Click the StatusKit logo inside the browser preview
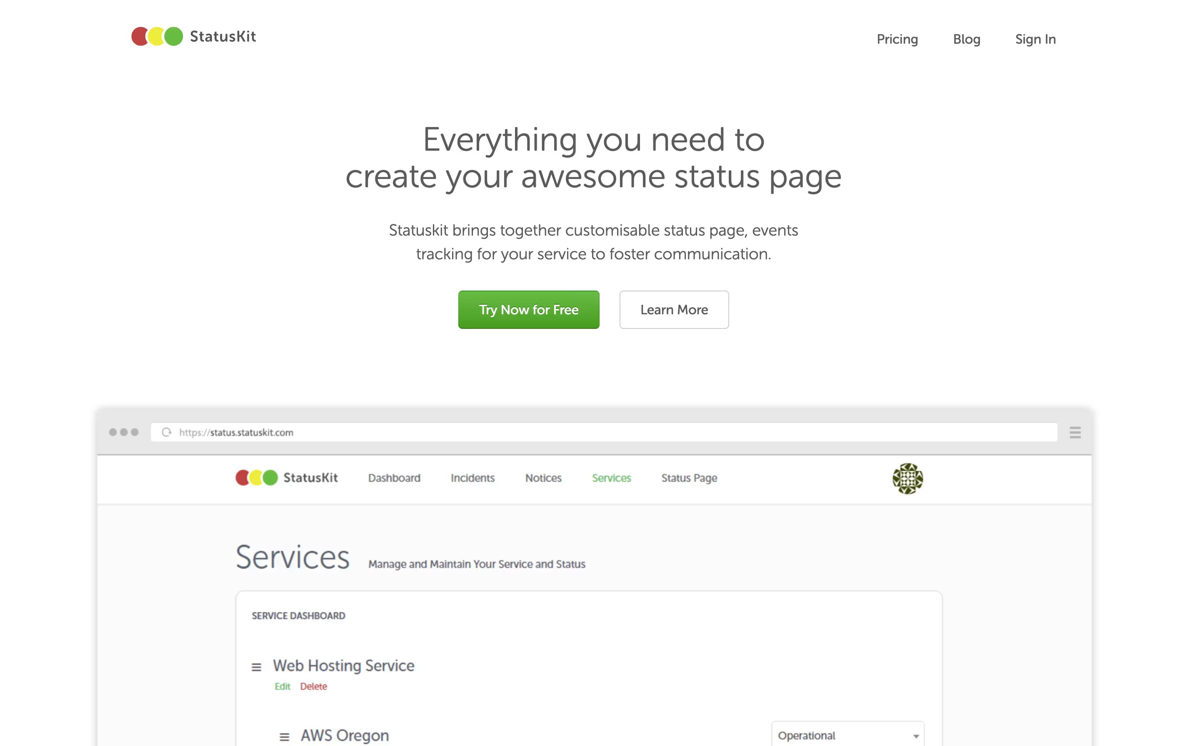Viewport: 1185px width, 746px height. click(257, 477)
